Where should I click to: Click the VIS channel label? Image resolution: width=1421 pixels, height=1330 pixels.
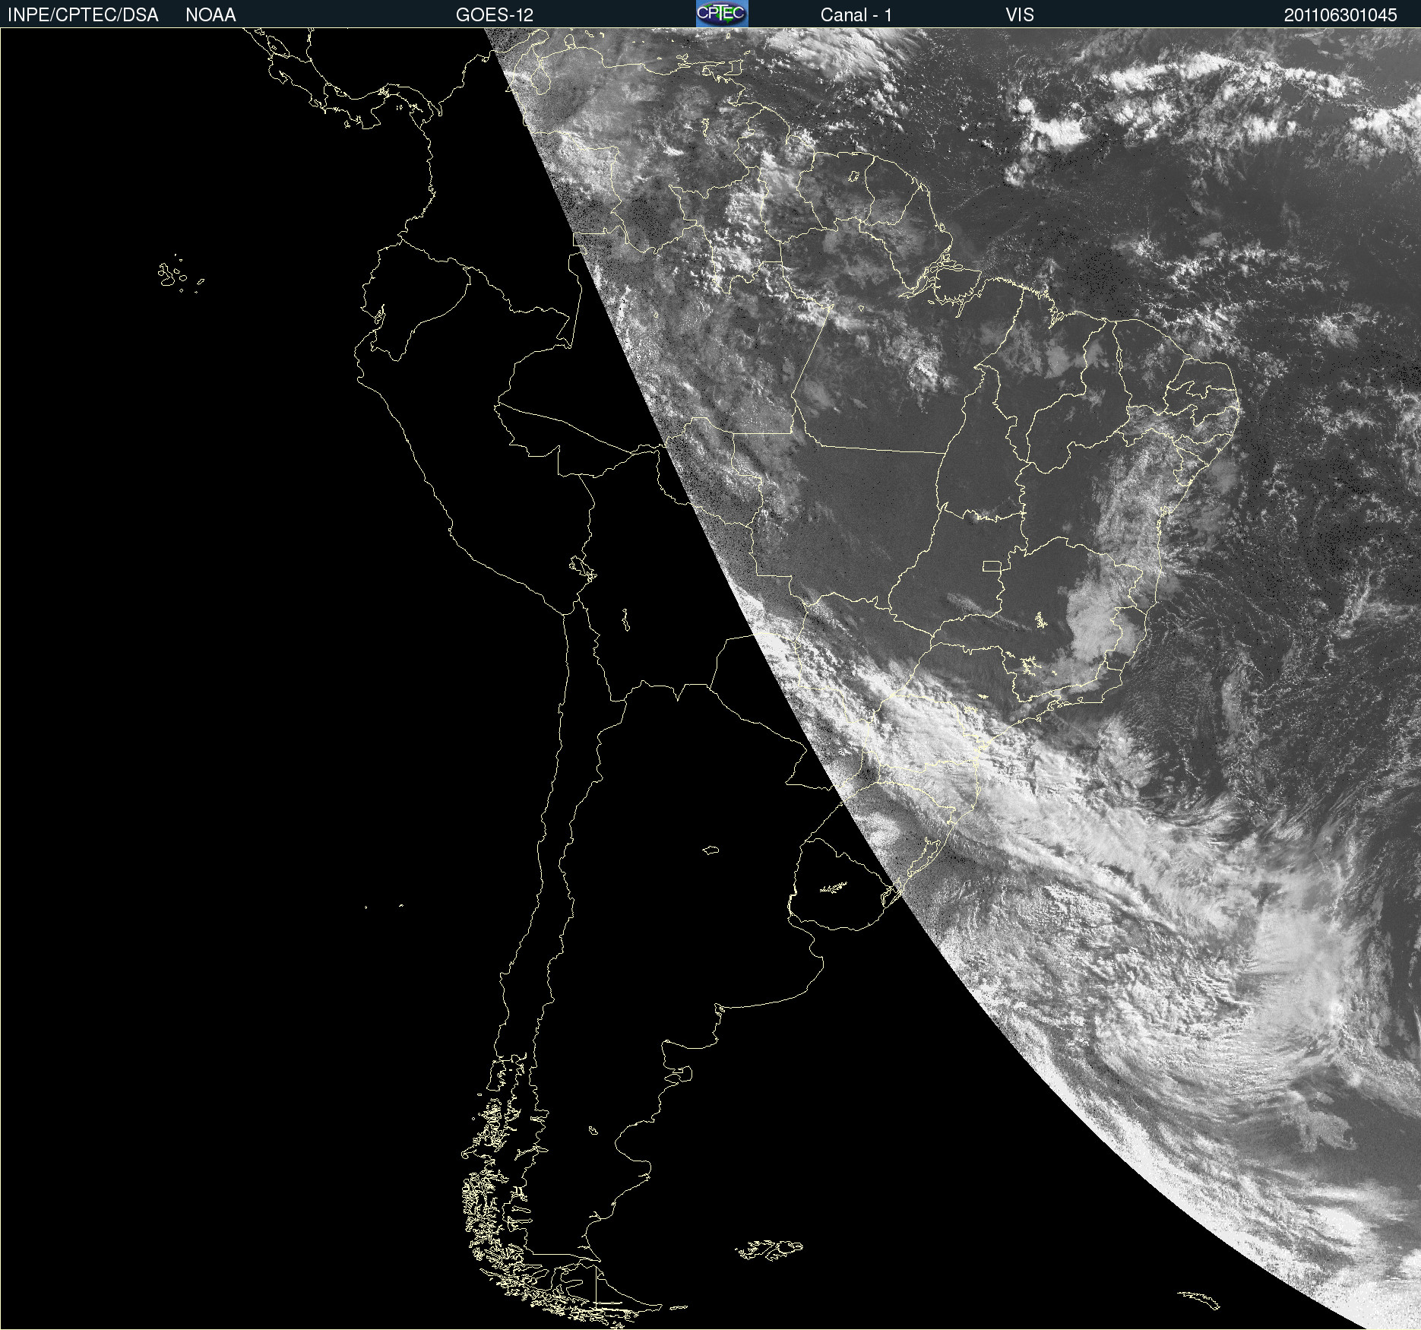1020,15
